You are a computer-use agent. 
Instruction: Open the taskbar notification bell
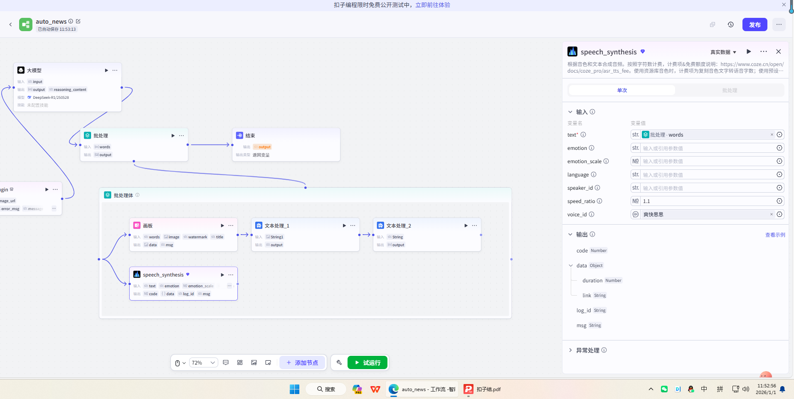coord(782,389)
